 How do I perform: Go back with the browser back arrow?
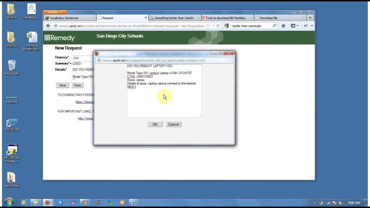pos(48,26)
